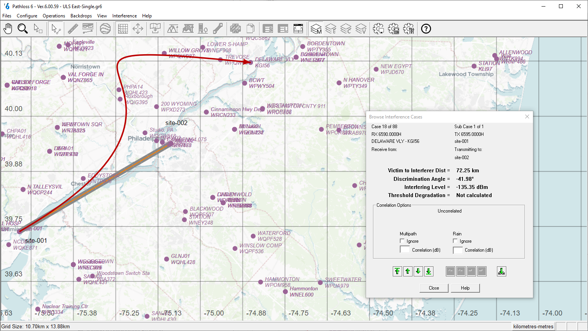The height and width of the screenshot is (331, 588).
Task: Click the globe backdrop icon
Action: coord(105,29)
